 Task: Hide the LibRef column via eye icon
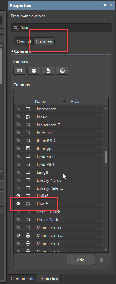tap(18, 196)
